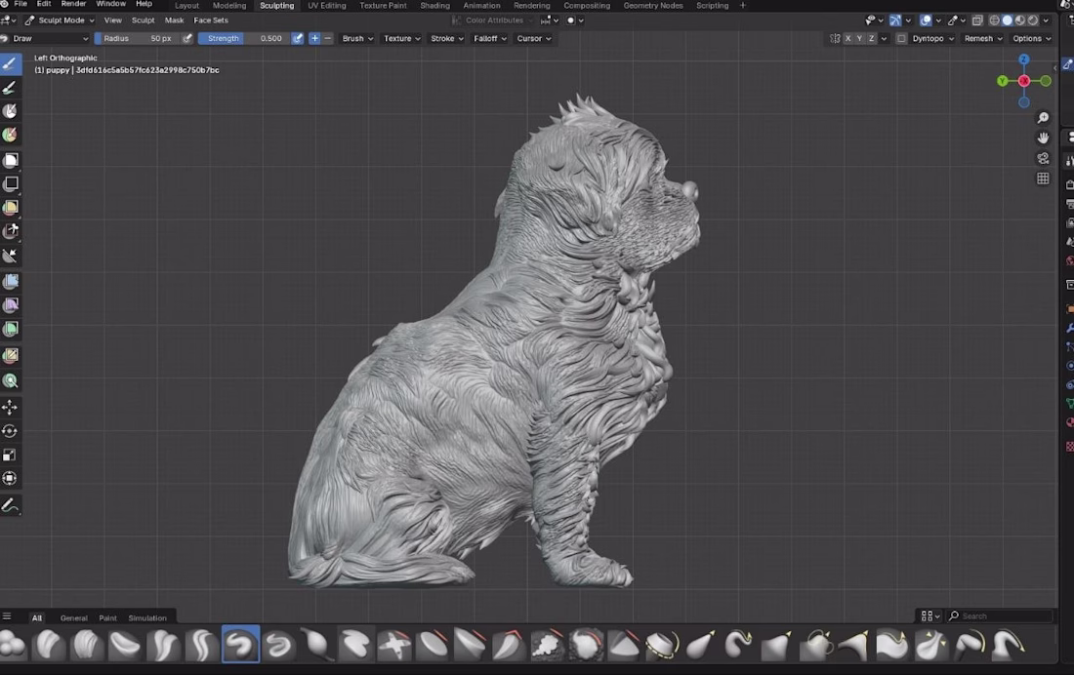Screen dimensions: 1074x675
Task: Click the viewport zoom magnifier icon
Action: (1043, 118)
